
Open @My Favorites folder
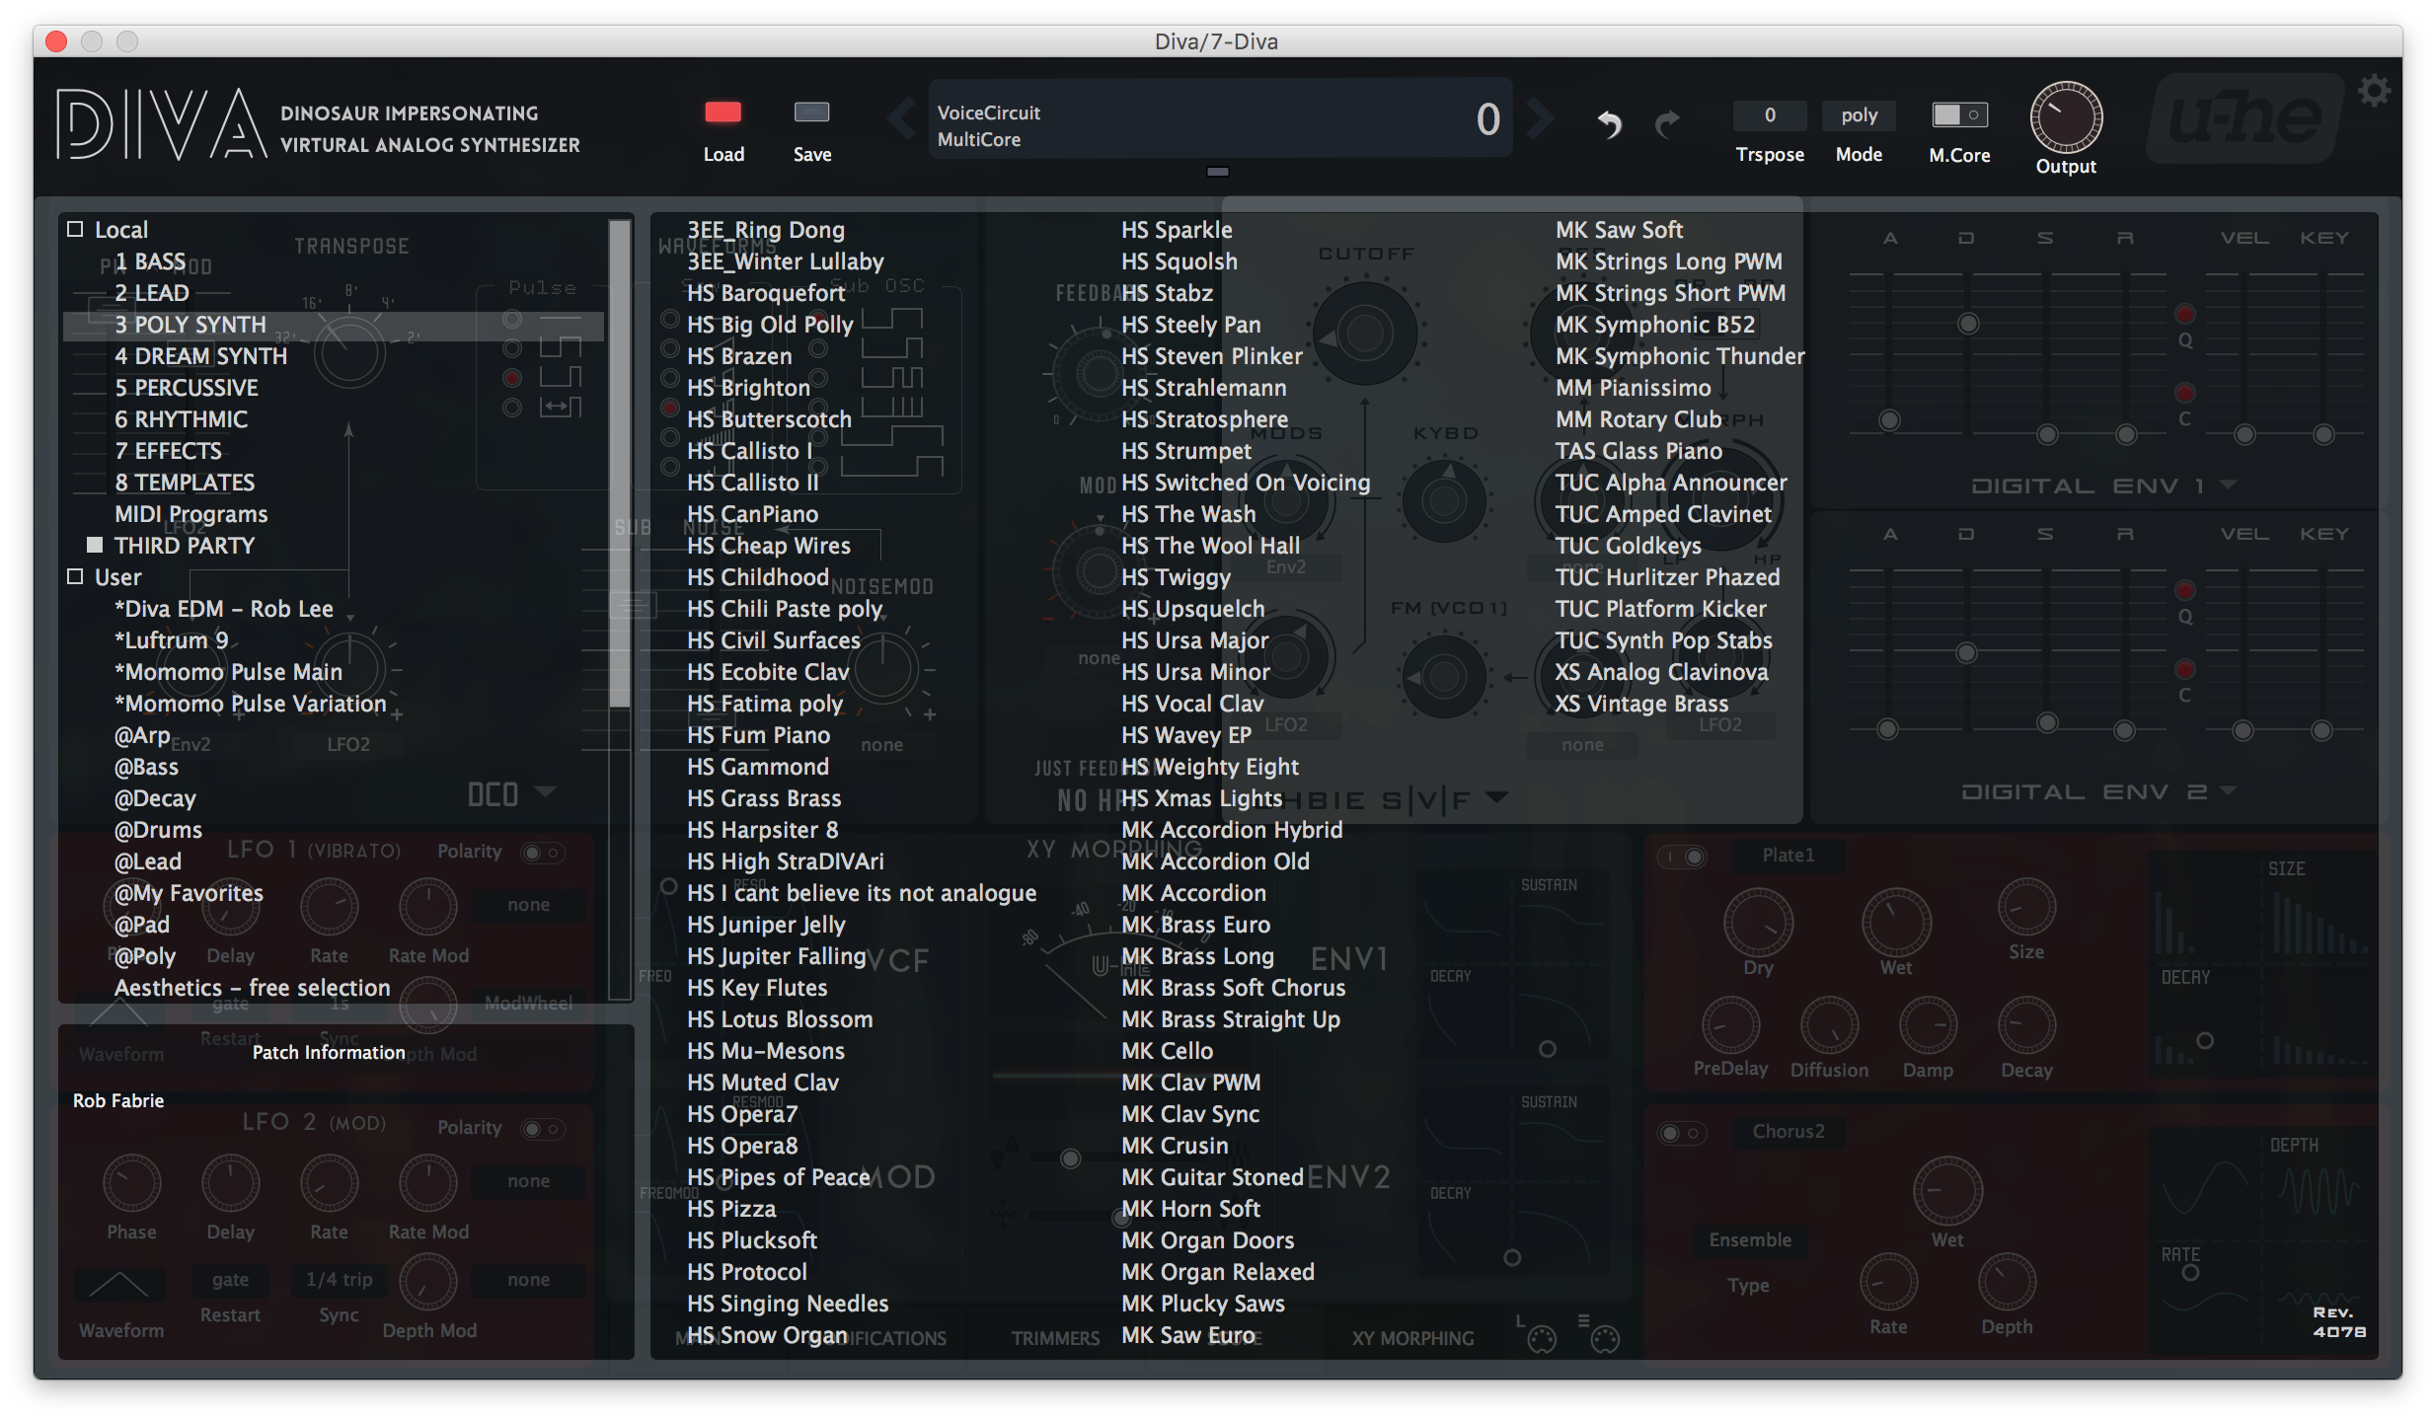[x=189, y=893]
